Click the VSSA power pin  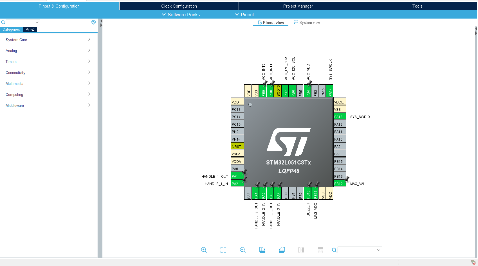(237, 154)
